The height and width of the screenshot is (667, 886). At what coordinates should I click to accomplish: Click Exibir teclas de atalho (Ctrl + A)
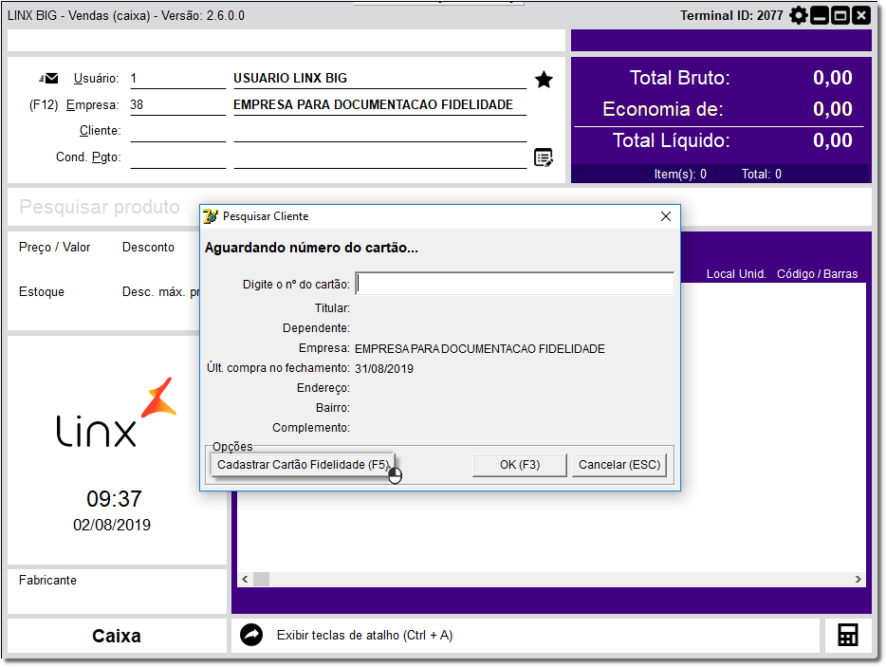tap(364, 636)
